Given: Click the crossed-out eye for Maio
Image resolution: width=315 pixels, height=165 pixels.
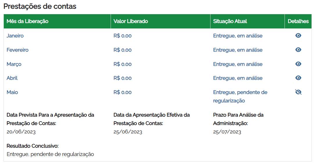Looking at the screenshot, I should (x=298, y=92).
